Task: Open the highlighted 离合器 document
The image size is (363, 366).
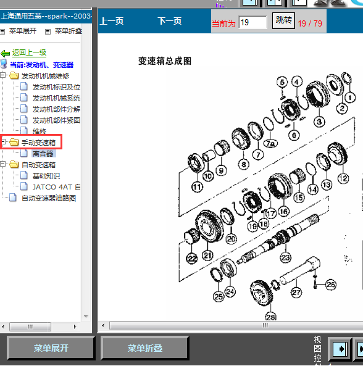Action: coord(43,154)
